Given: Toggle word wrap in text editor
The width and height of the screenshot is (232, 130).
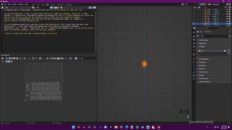Looking at the screenshot, I should [92, 8].
